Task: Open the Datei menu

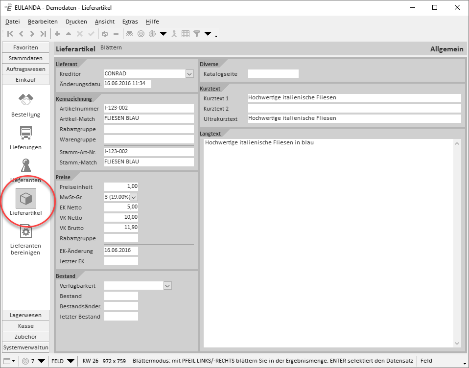Action: pyautogui.click(x=13, y=22)
